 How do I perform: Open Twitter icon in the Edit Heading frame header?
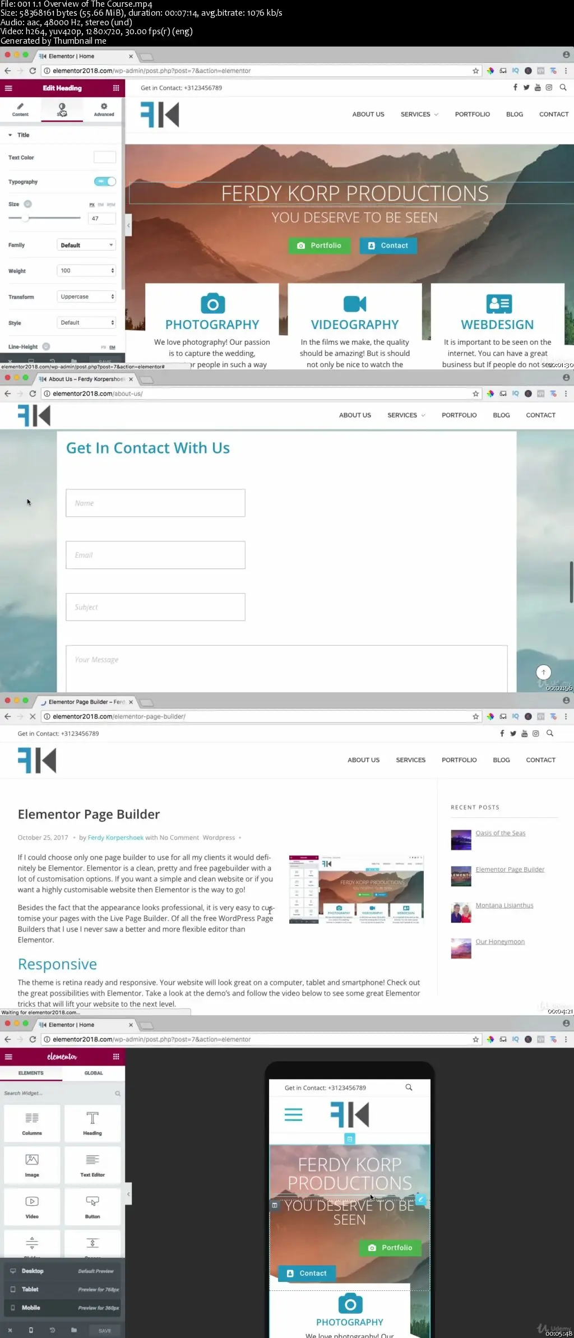click(526, 87)
